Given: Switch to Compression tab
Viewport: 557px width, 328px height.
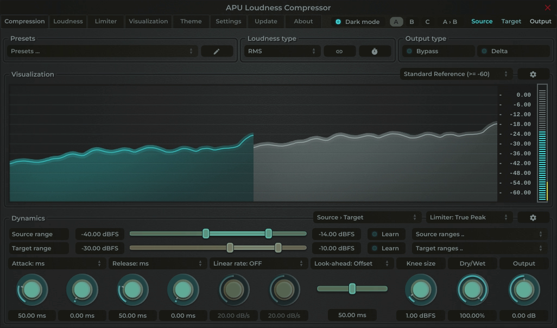Looking at the screenshot, I should click(24, 21).
